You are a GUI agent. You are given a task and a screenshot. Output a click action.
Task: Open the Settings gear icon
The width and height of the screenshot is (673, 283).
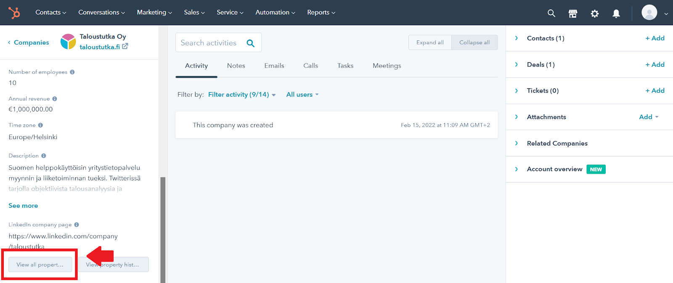tap(595, 13)
